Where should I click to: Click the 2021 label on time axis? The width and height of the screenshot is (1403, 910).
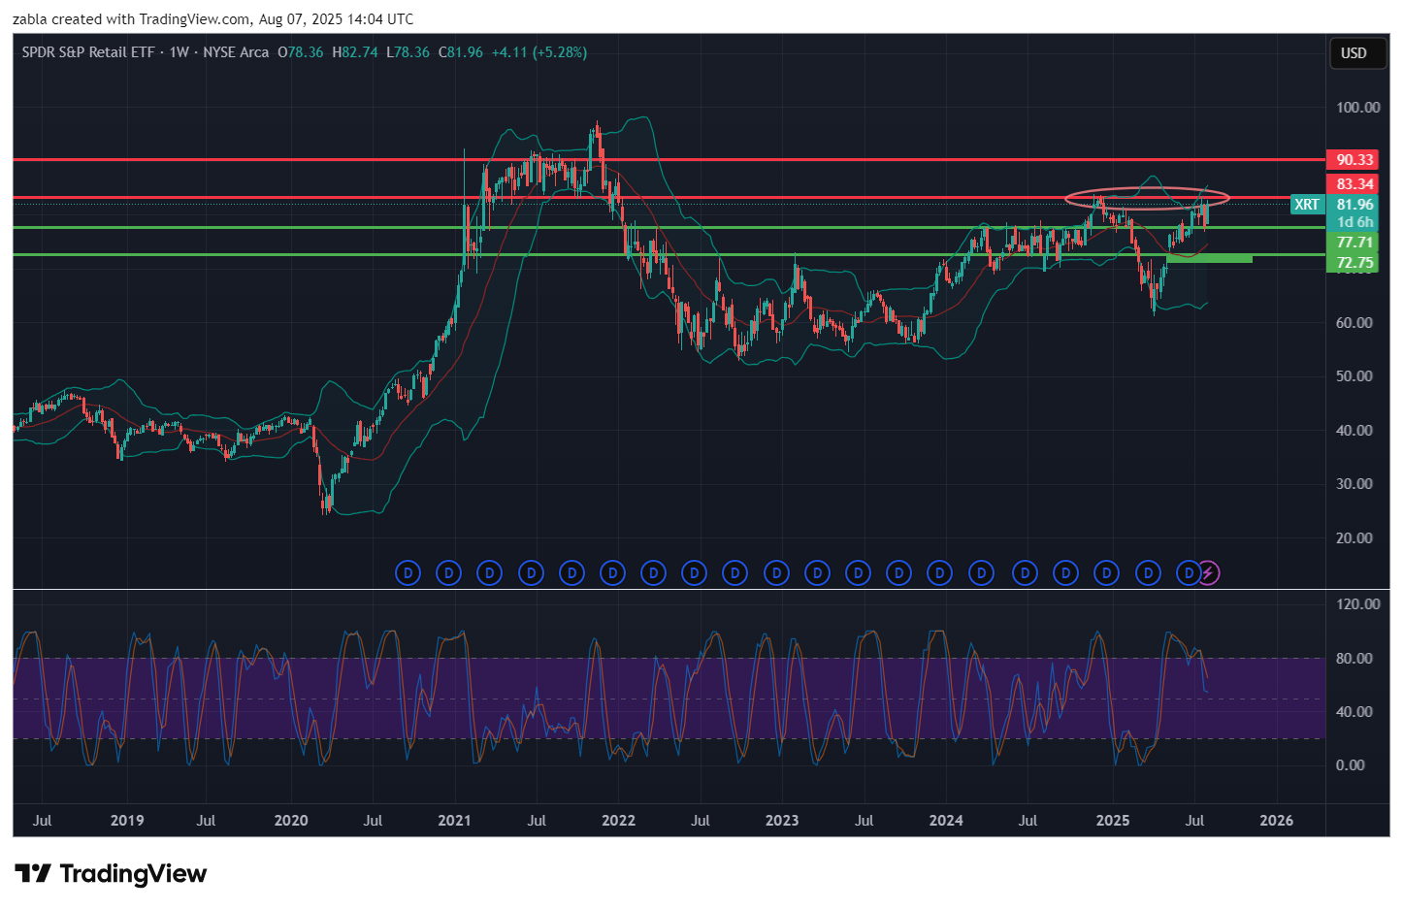pos(454,821)
